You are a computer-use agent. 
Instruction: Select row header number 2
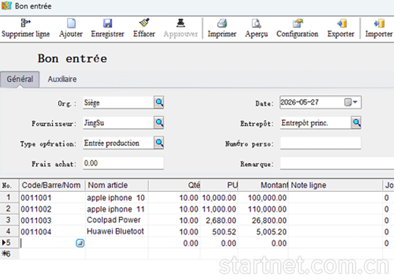point(9,209)
